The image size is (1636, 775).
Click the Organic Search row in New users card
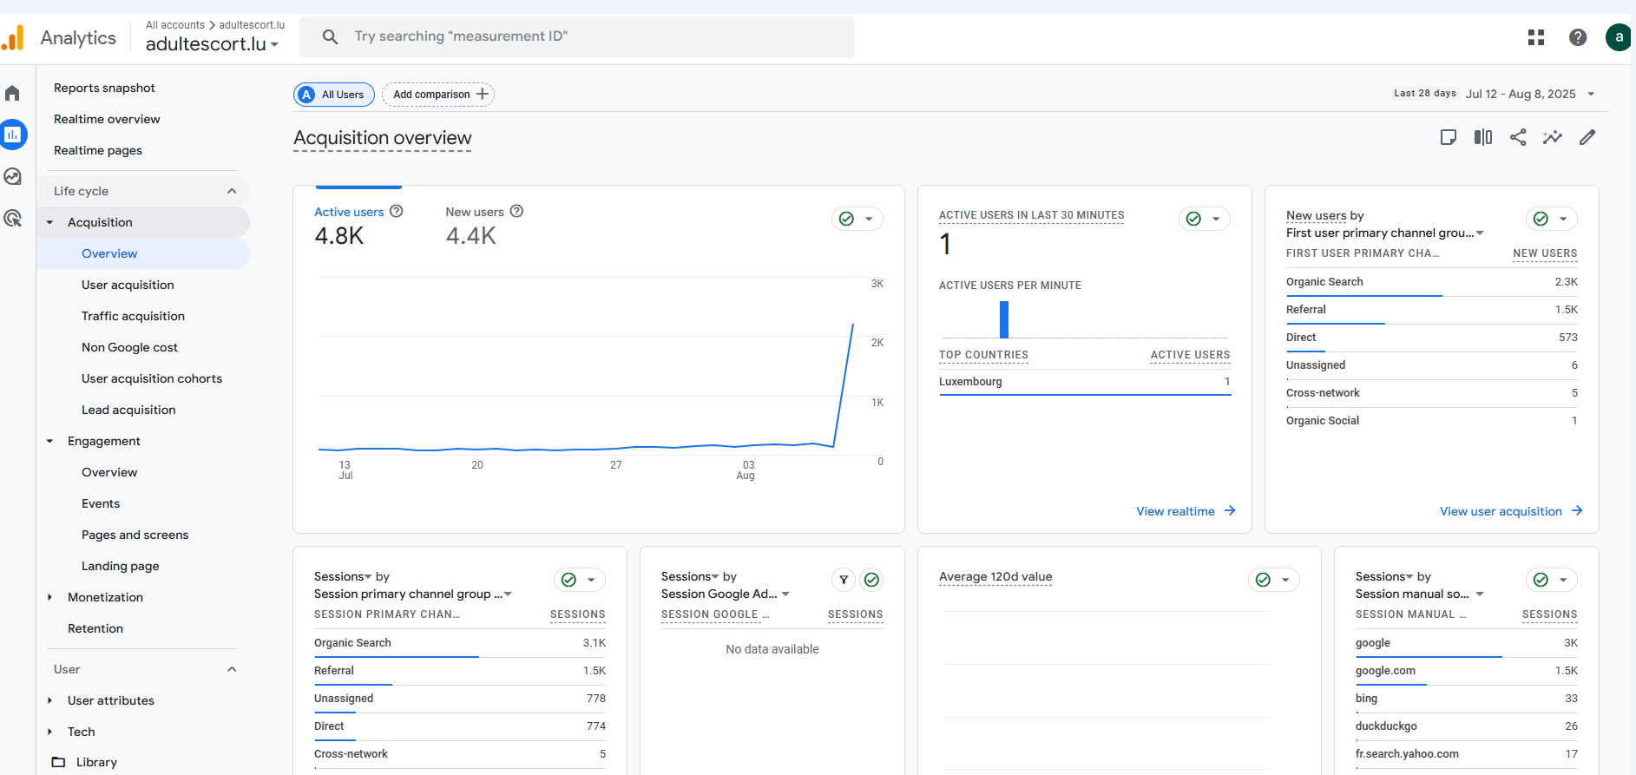coord(1432,282)
